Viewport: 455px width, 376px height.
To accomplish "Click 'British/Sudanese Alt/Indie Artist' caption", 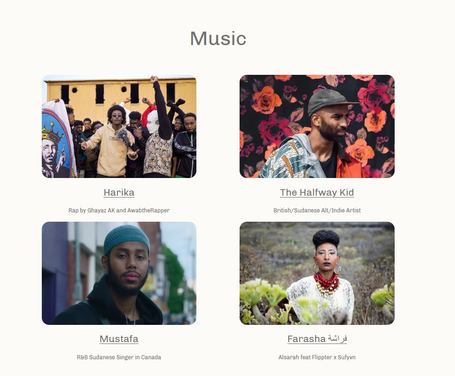I will [x=317, y=211].
